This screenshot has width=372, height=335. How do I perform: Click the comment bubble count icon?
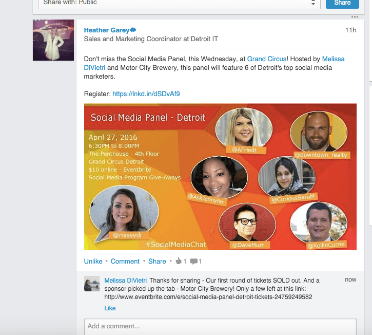point(193,262)
